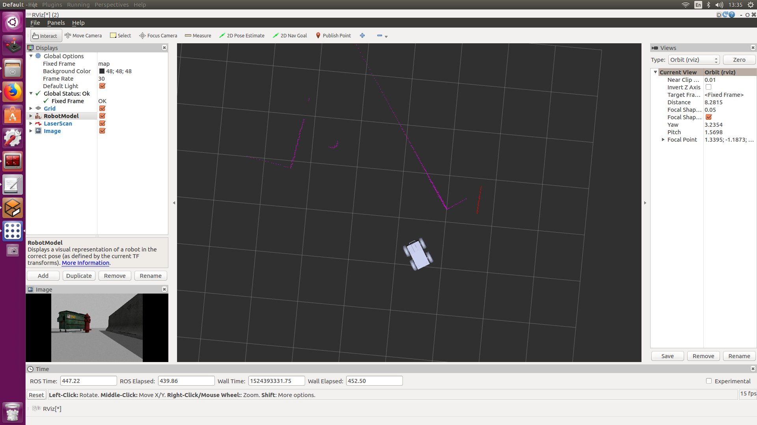This screenshot has width=757, height=425.
Task: Open the Trash in dock
Action: 13,412
